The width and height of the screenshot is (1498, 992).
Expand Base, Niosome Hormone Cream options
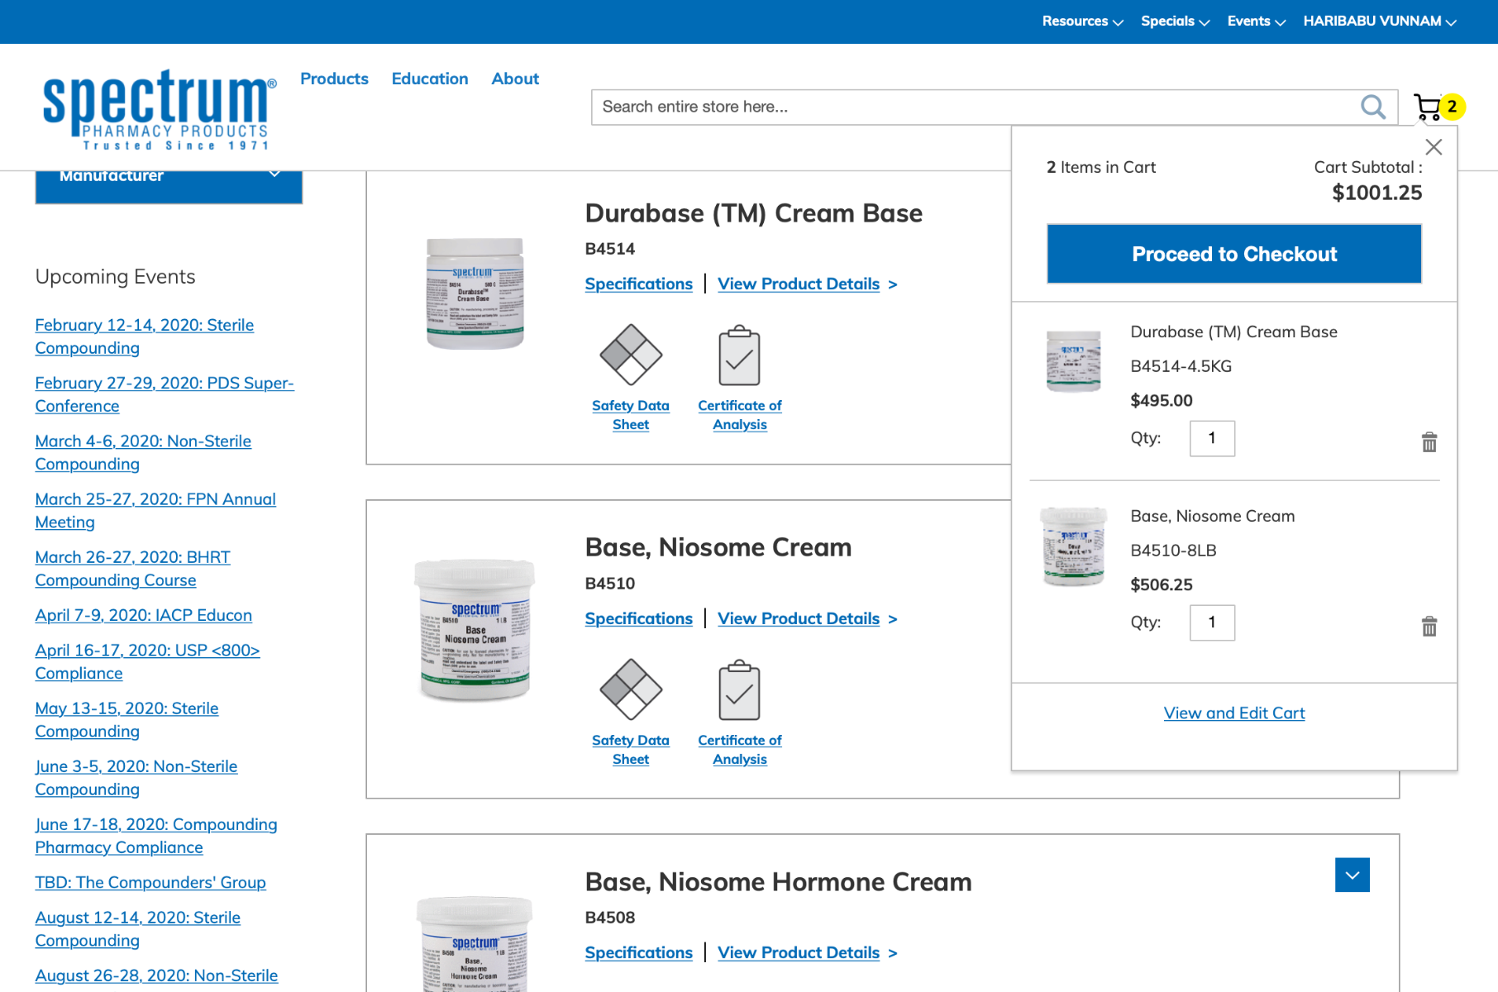tap(1352, 875)
